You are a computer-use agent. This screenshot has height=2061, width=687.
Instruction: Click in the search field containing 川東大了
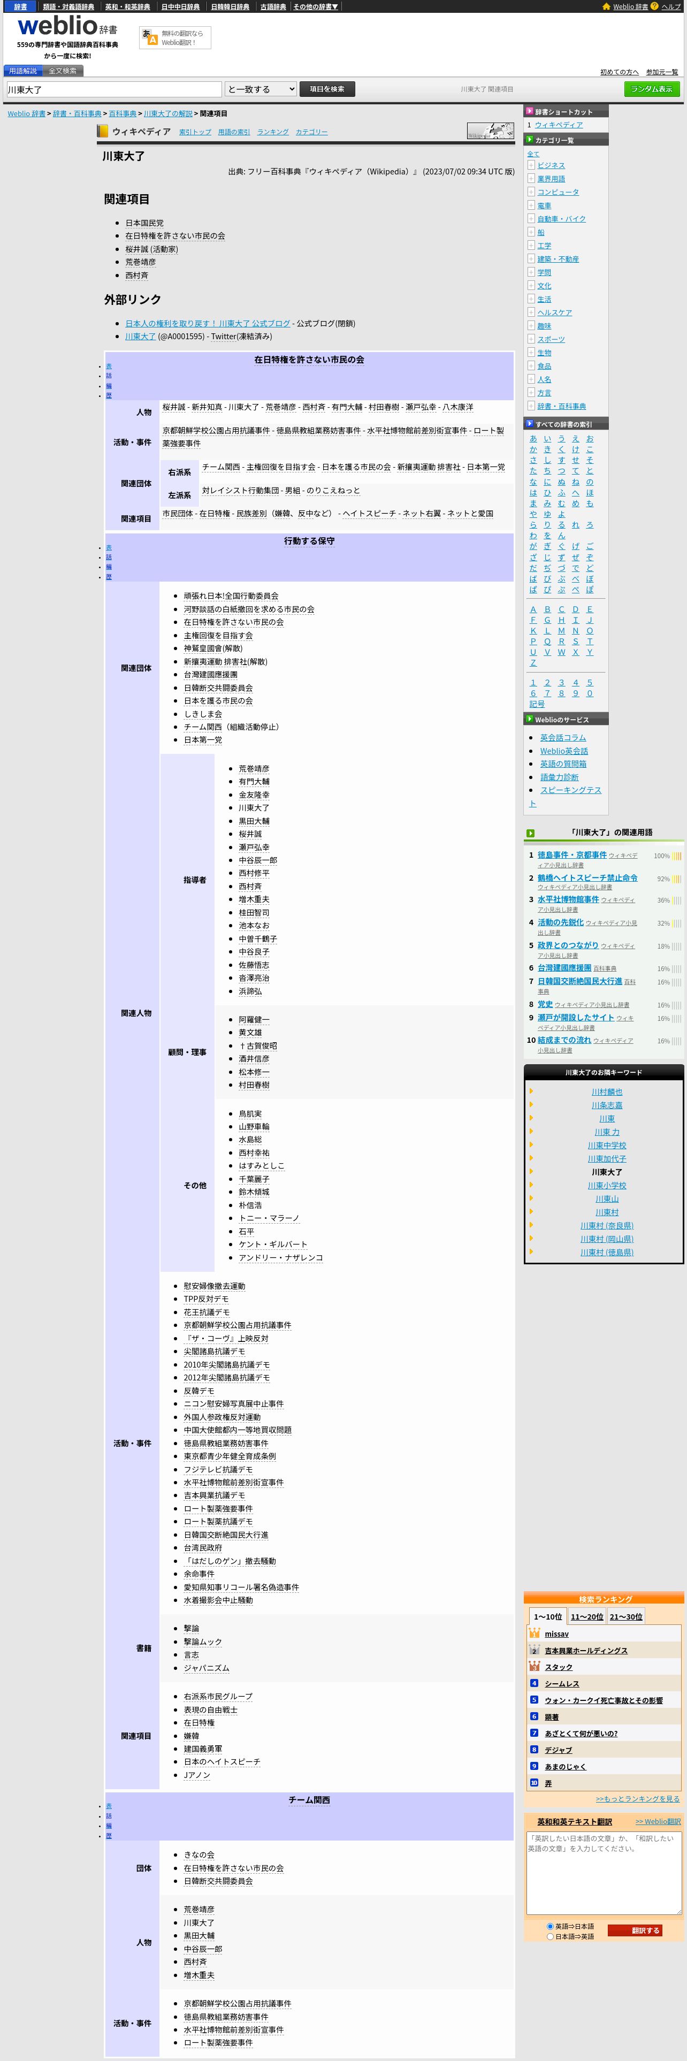[x=114, y=89]
